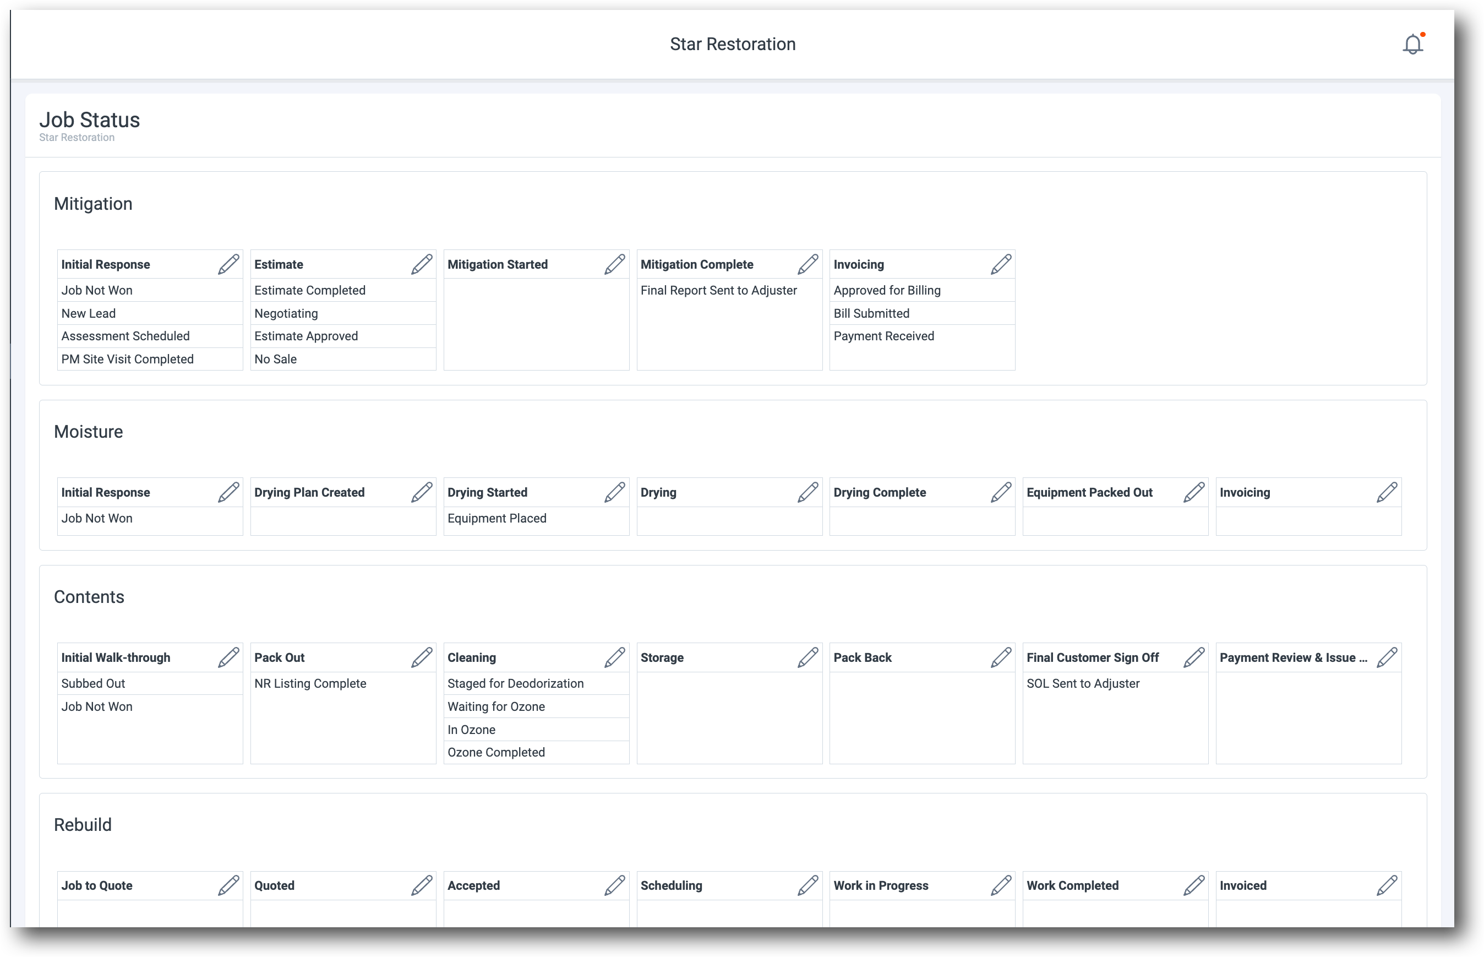
Task: Edit the Mitigation Started column
Action: point(614,264)
